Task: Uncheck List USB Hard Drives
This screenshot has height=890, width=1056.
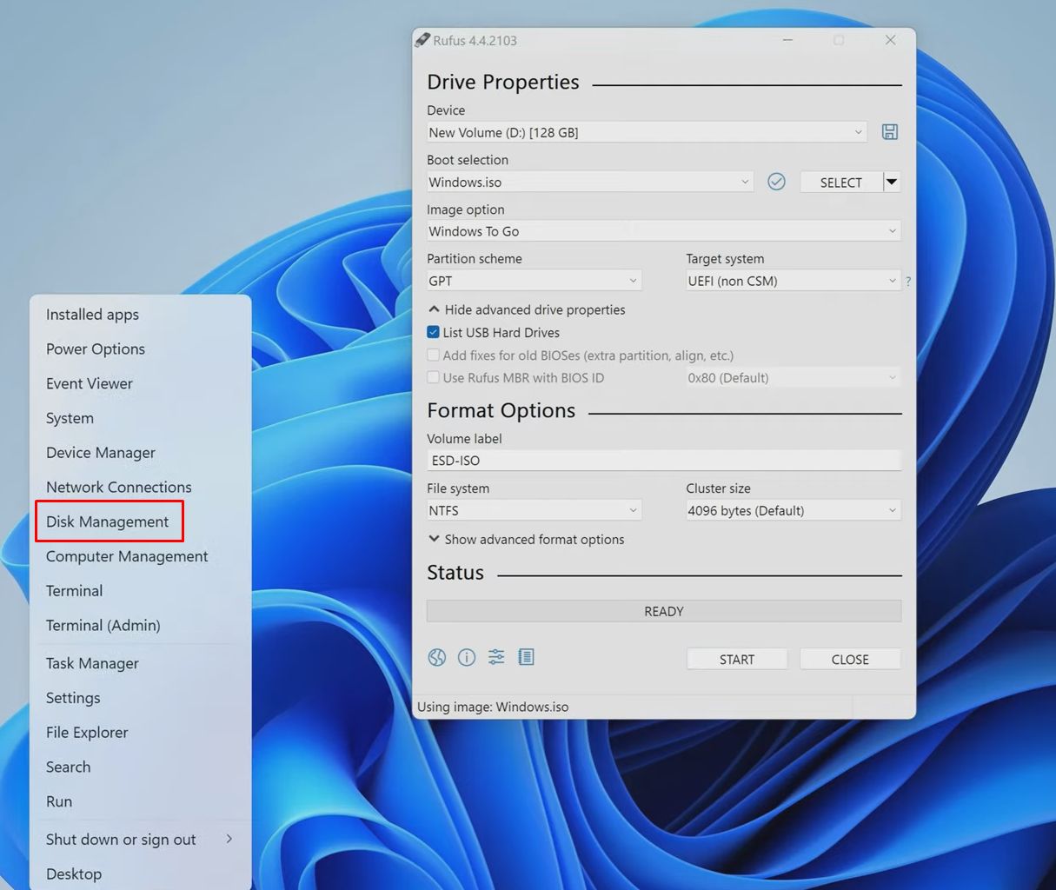Action: click(x=432, y=332)
